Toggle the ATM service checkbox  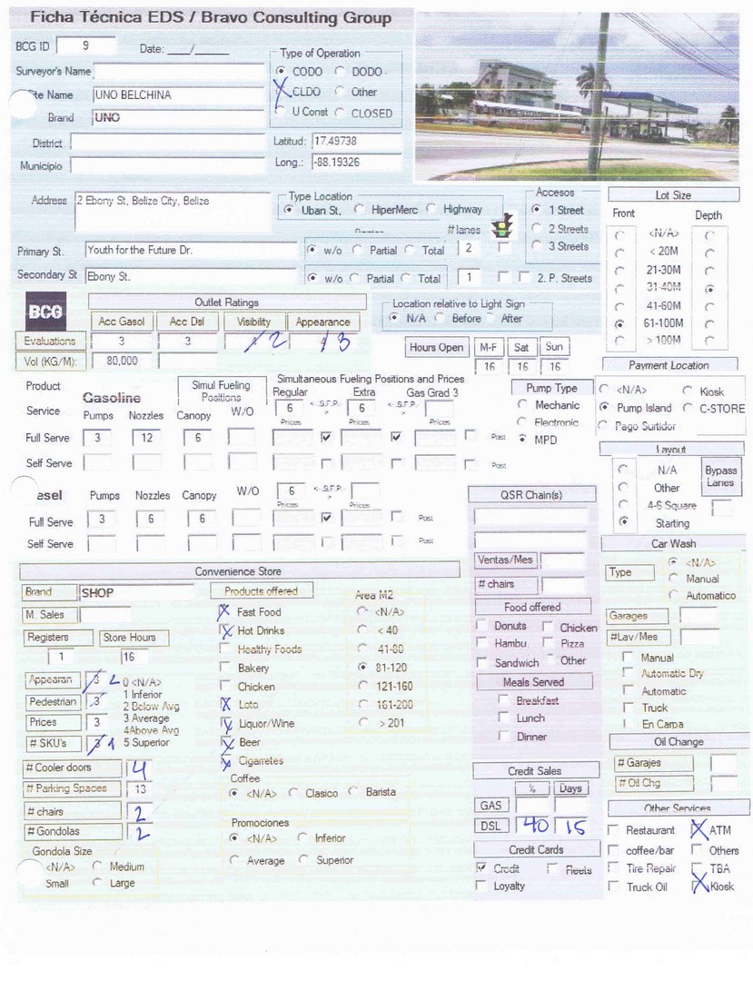[698, 829]
